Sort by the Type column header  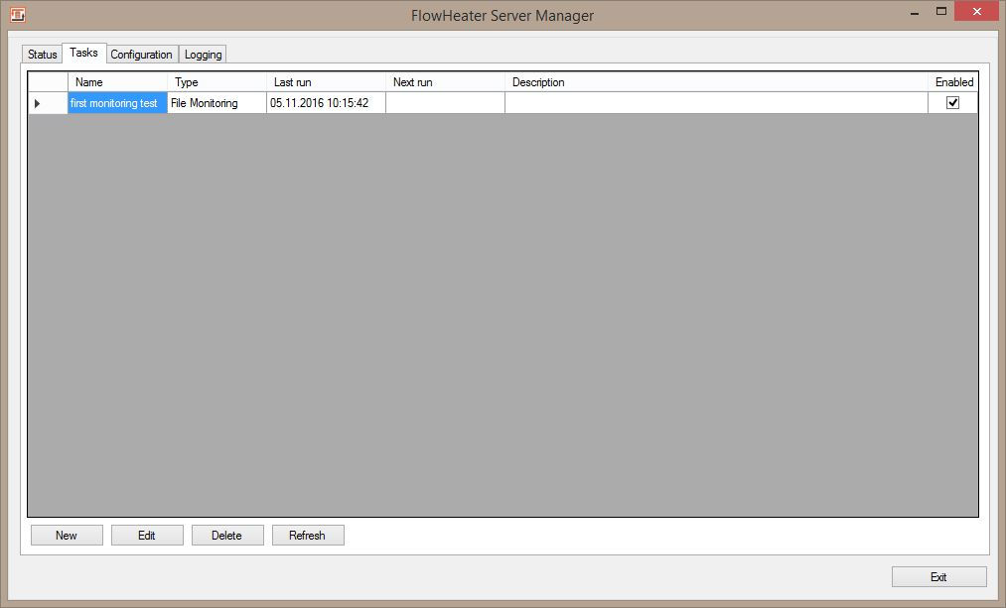click(x=216, y=82)
